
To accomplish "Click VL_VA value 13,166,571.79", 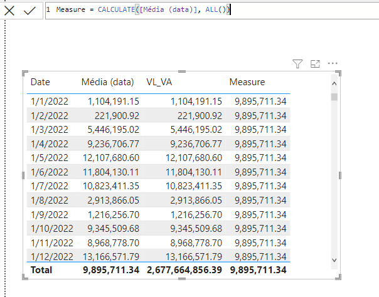I will tap(194, 257).
